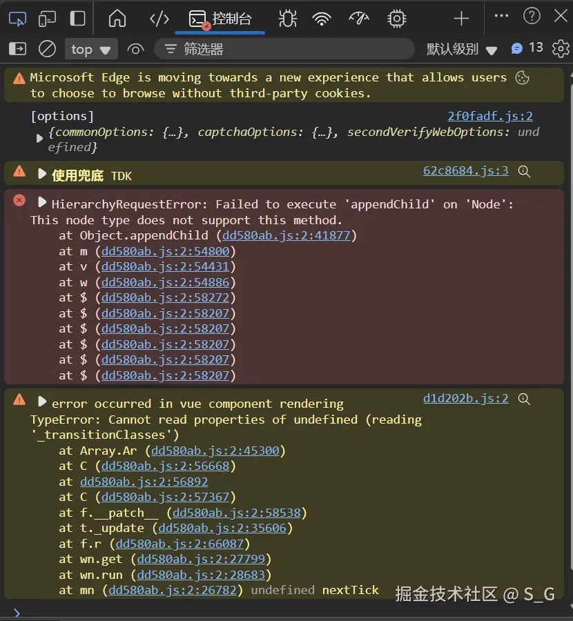This screenshot has height=621, width=573.
Task: Search within the 使用兜底 TDK warning
Action: 524,172
